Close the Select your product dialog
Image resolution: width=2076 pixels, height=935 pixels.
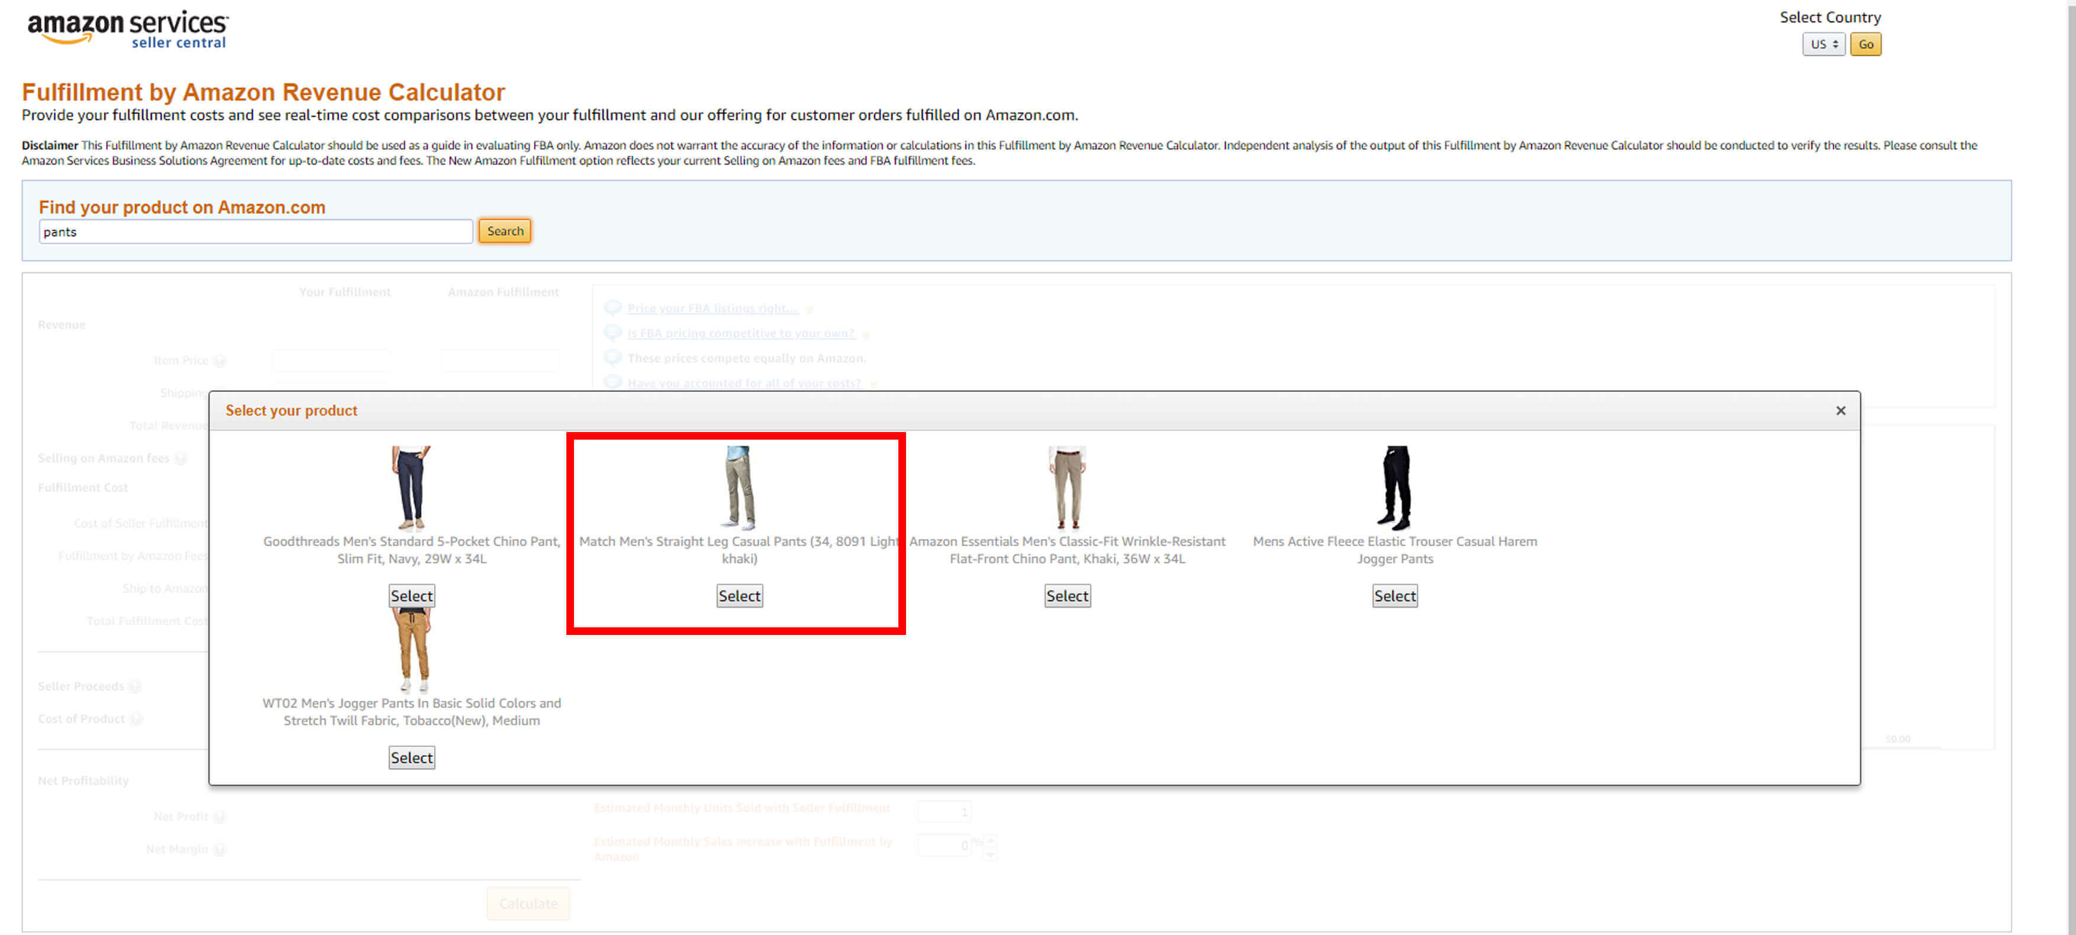click(1840, 410)
